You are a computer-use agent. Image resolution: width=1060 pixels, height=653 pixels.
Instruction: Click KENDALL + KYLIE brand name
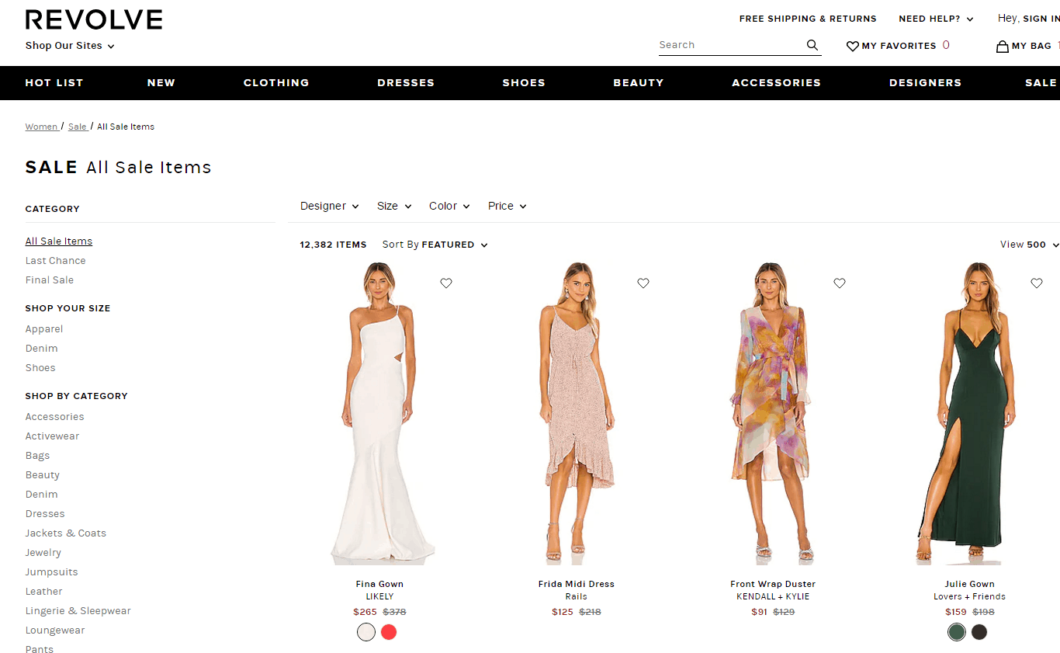point(773,596)
